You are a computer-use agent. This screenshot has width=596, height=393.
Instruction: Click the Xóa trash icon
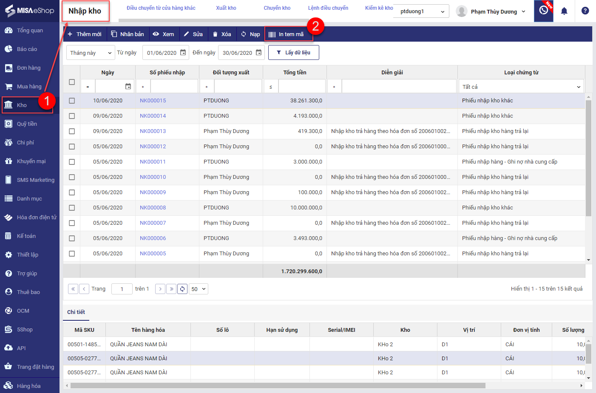tap(215, 34)
